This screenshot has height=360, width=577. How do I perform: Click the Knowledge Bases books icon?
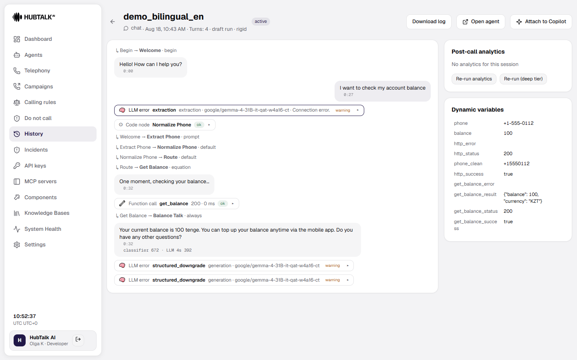[17, 213]
